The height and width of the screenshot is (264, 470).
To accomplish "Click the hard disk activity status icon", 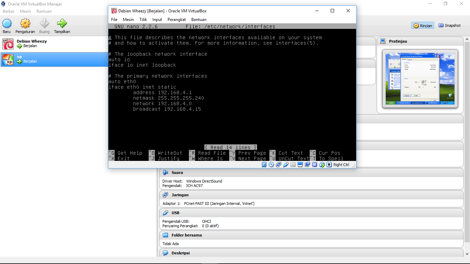I will pos(264,165).
